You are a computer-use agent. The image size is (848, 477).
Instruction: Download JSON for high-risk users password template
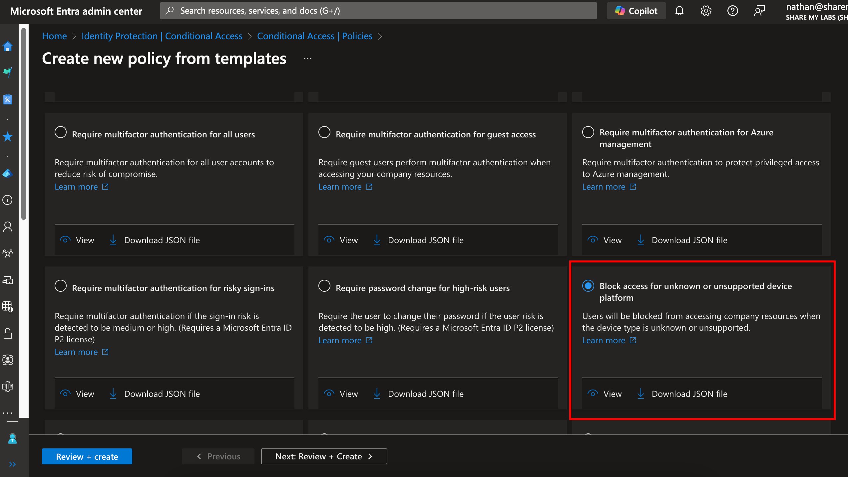pos(418,394)
